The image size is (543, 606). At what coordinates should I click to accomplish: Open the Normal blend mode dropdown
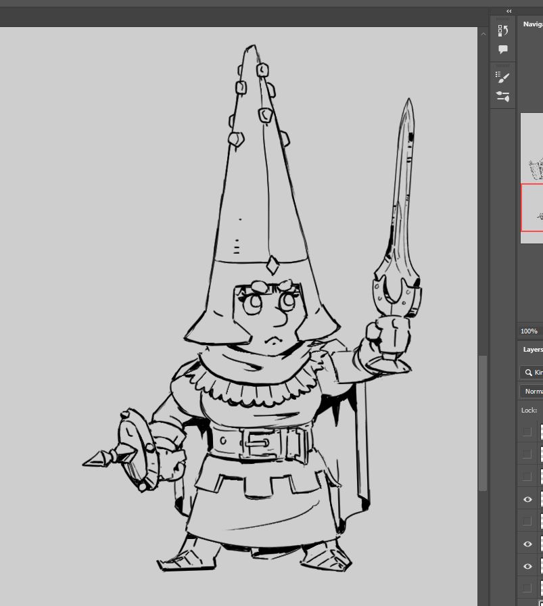pyautogui.click(x=534, y=391)
